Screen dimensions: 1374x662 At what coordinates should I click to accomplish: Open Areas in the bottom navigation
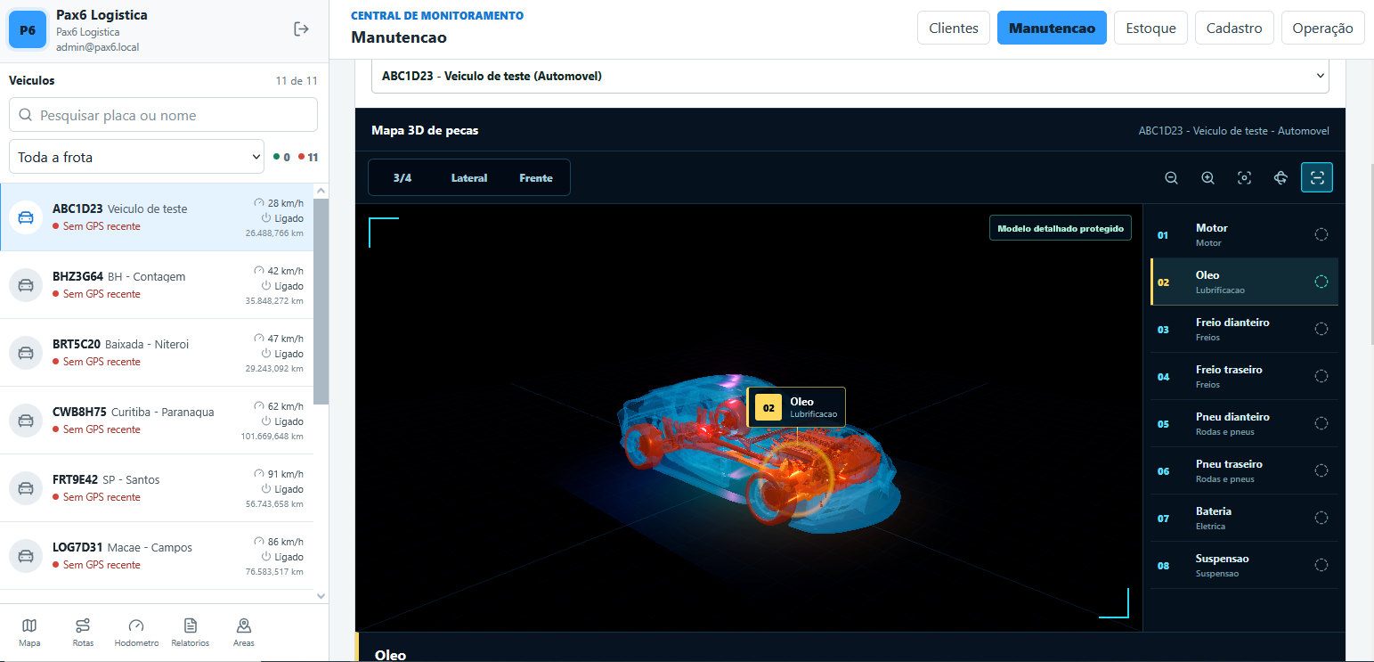coord(244,633)
